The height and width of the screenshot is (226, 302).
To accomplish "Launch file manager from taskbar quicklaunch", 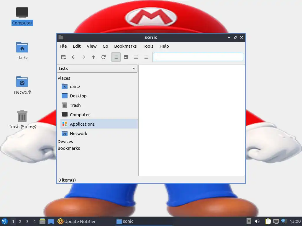I will click(42, 221).
